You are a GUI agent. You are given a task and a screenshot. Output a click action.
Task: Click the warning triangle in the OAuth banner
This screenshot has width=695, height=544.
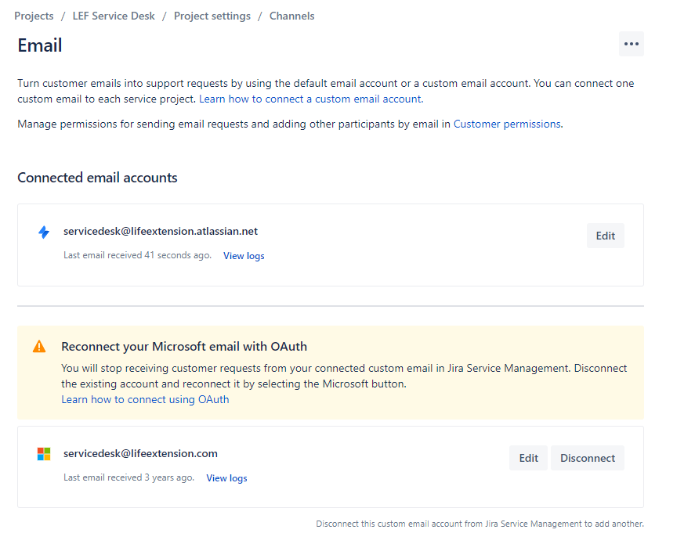pyautogui.click(x=38, y=347)
